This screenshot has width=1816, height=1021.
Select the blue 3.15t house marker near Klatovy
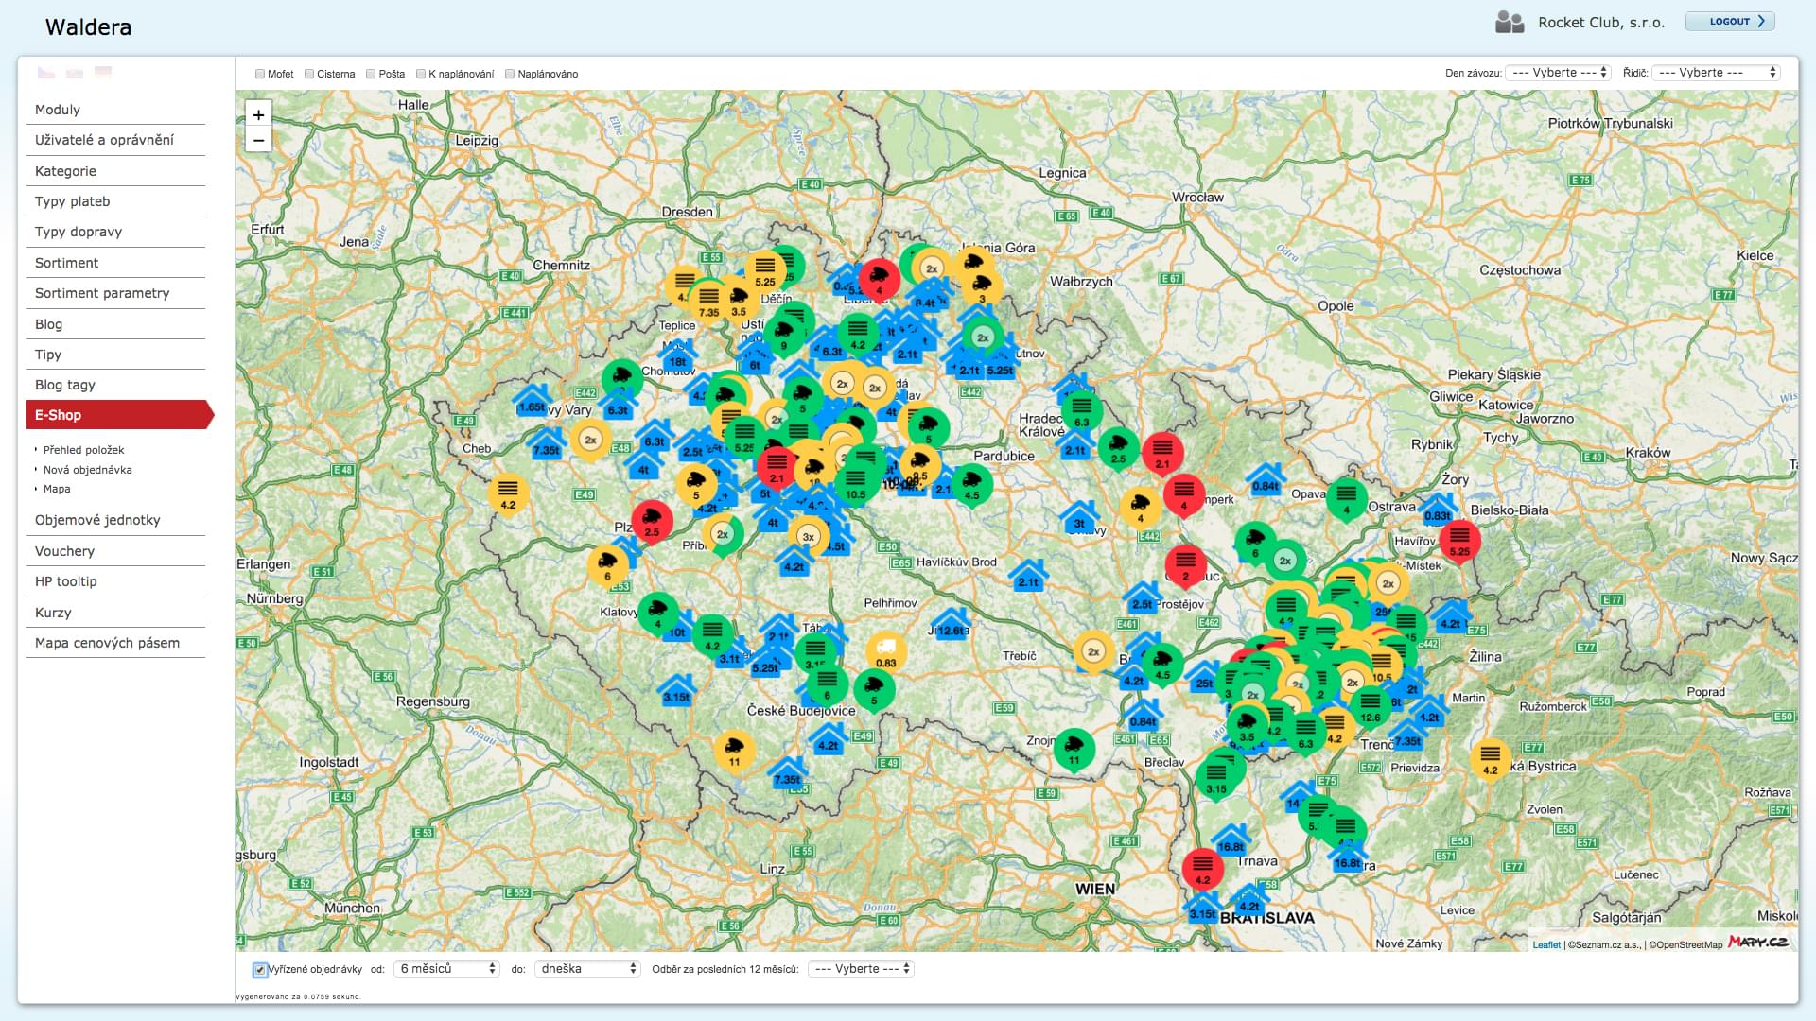676,690
